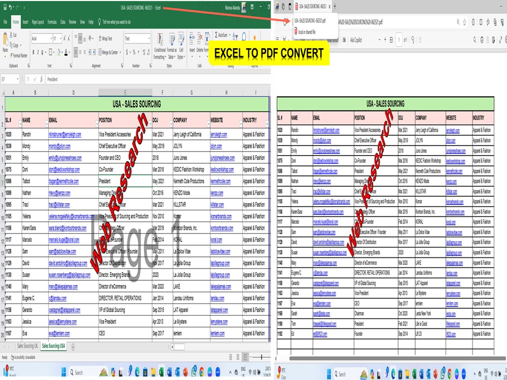Open the WEBSITE column filter arrow in Excel
The width and height of the screenshot is (507, 380).
pyautogui.click(x=240, y=124)
